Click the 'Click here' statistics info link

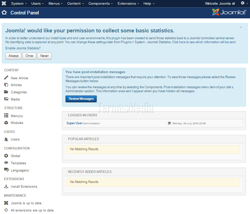point(179,42)
